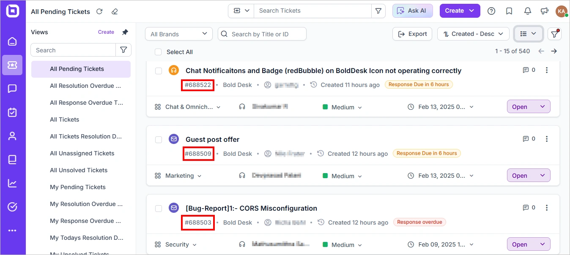Open more options for Chat Notificaitons ticket

coord(547,70)
